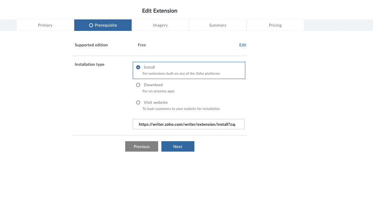Click the Edit link for Supported edition

(243, 45)
